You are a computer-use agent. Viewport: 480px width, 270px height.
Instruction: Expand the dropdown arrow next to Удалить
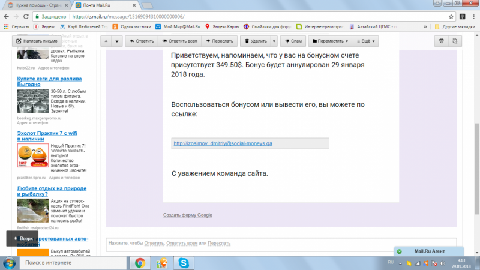tap(274, 41)
